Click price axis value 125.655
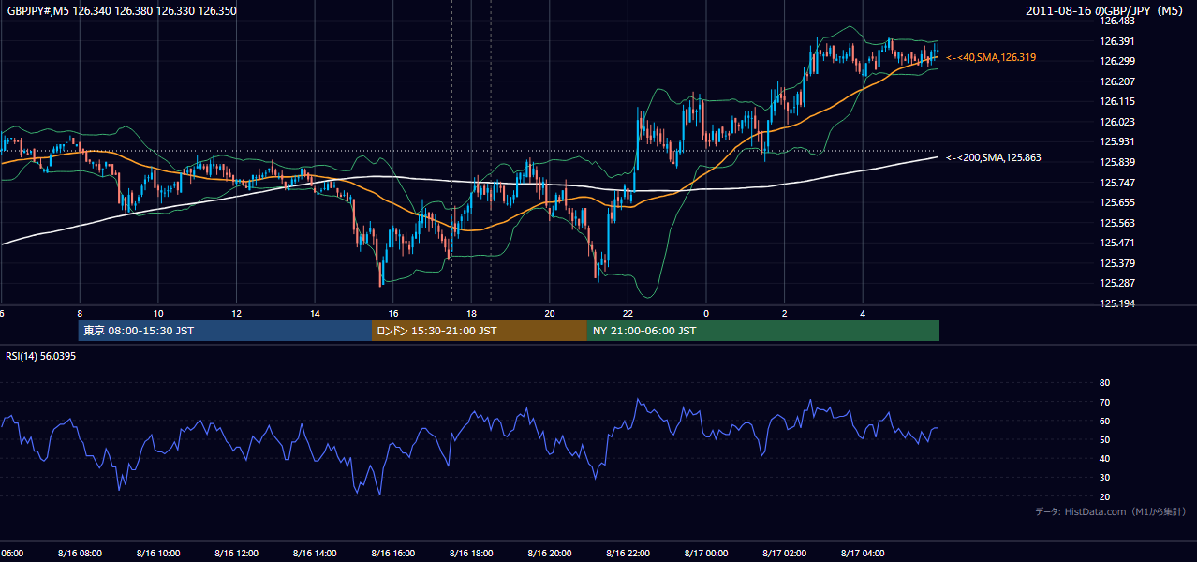 (1117, 202)
